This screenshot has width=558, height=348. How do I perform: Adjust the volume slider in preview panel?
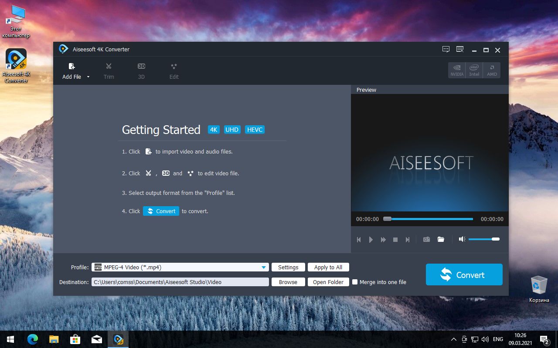click(x=484, y=239)
